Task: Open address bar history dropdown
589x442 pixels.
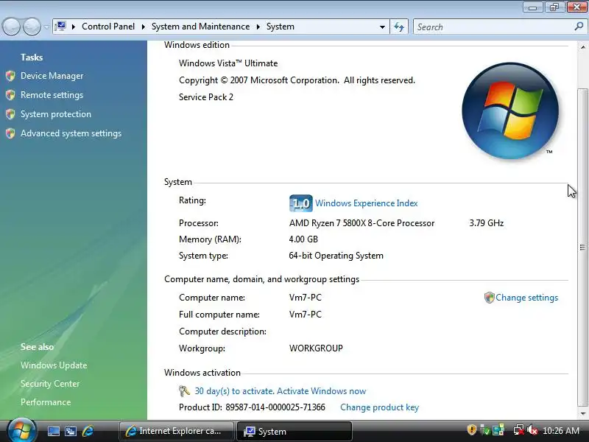Action: (x=382, y=27)
